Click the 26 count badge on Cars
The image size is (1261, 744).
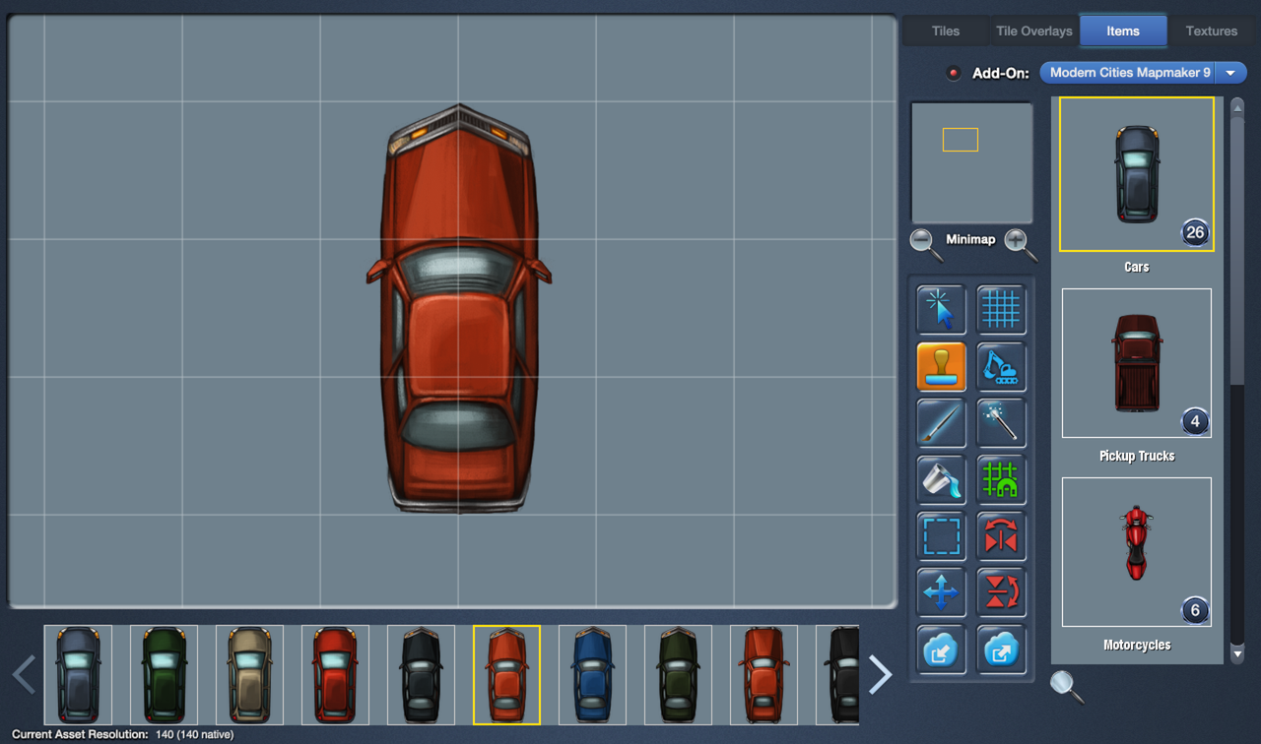pyautogui.click(x=1195, y=233)
